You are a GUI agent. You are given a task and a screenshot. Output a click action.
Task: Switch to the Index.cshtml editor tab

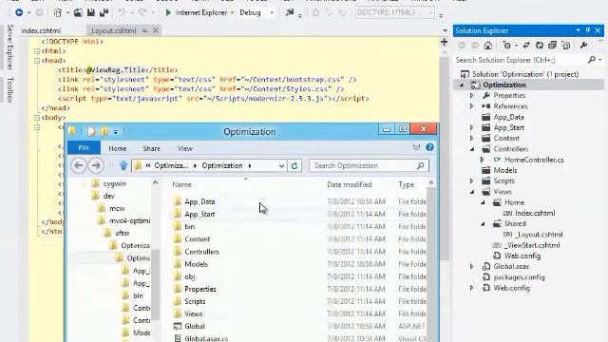tap(41, 30)
